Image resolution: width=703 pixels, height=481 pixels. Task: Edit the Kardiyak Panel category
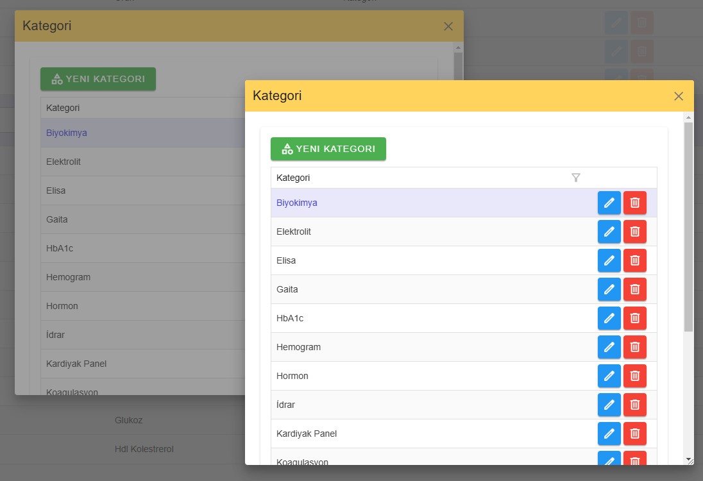609,434
